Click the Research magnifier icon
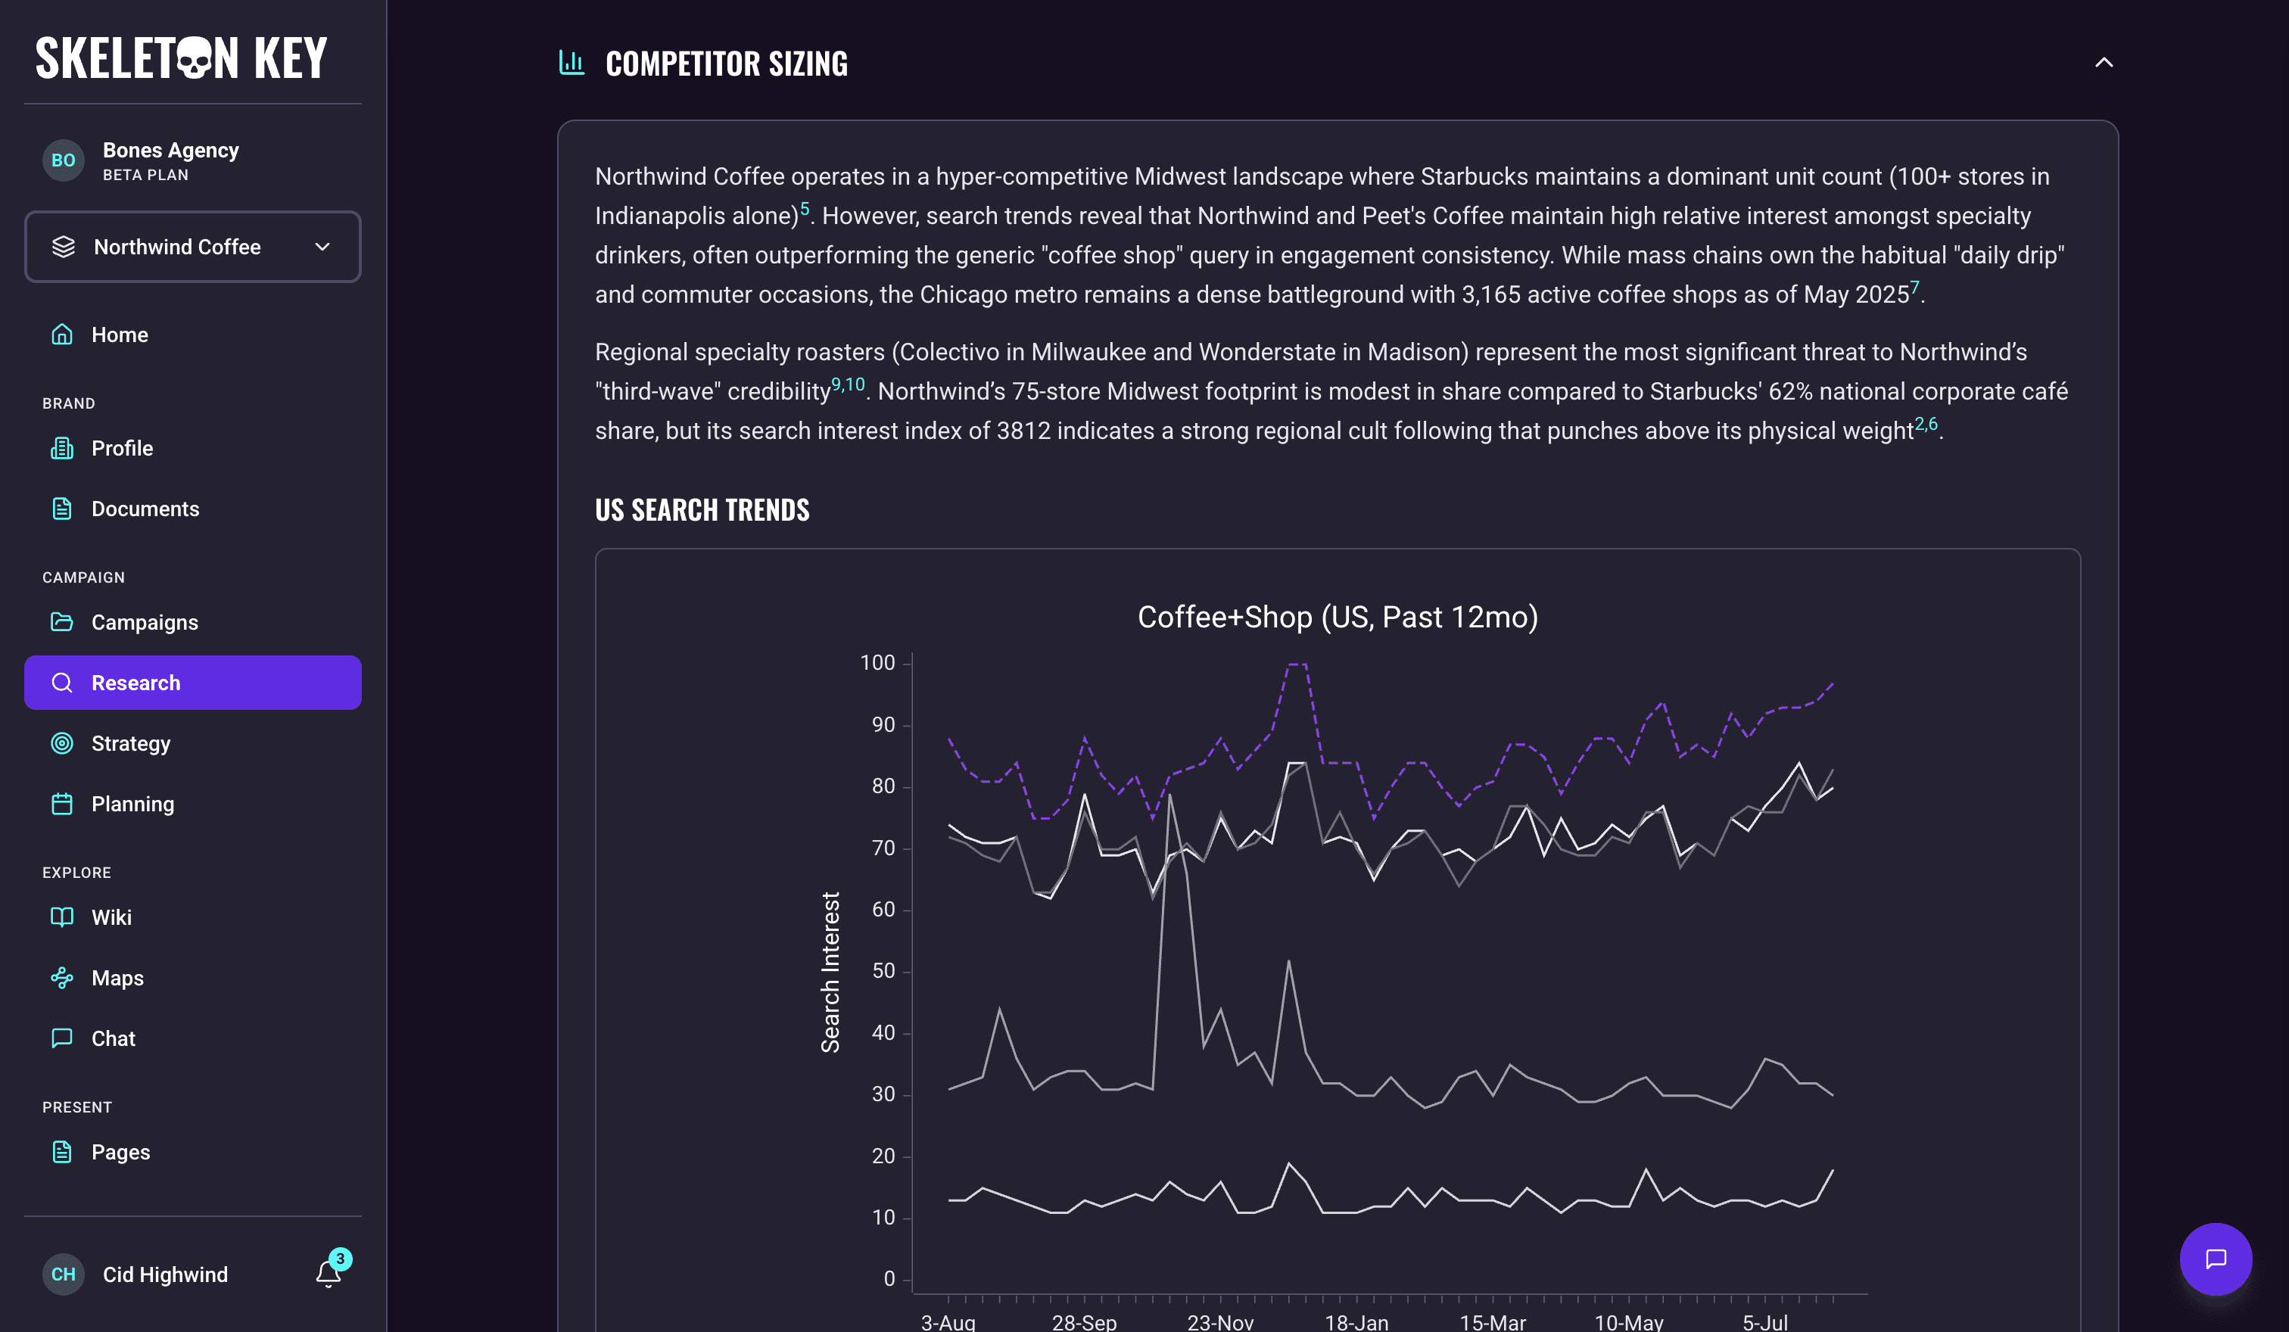 click(x=62, y=683)
